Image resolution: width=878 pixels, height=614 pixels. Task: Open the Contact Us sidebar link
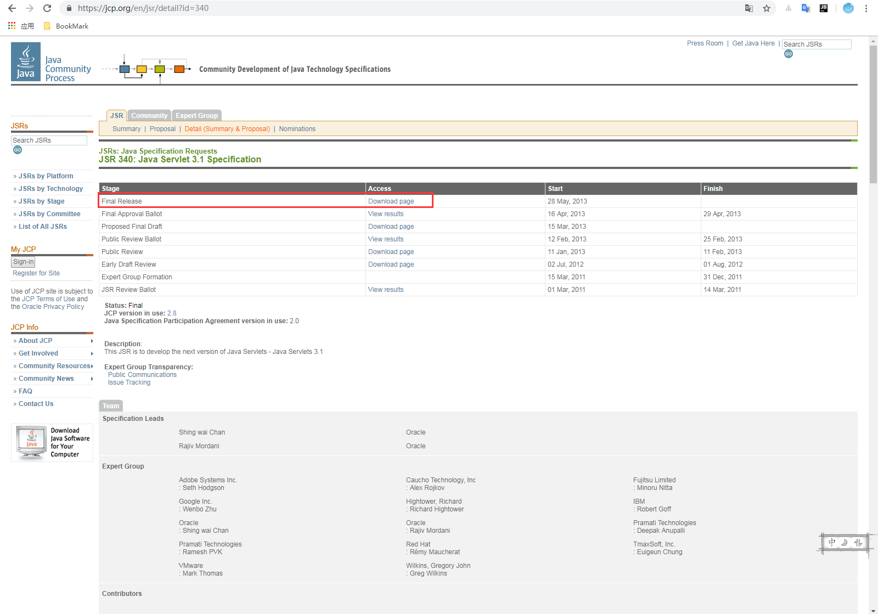(36, 404)
